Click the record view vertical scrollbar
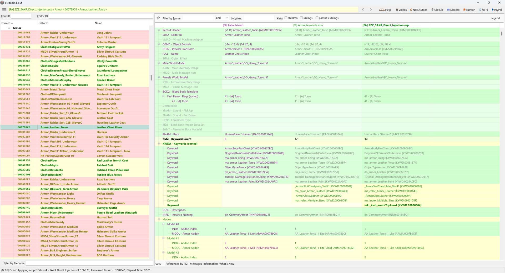505x273 pixels. point(502,34)
